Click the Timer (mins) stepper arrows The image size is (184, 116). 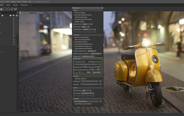(83, 67)
